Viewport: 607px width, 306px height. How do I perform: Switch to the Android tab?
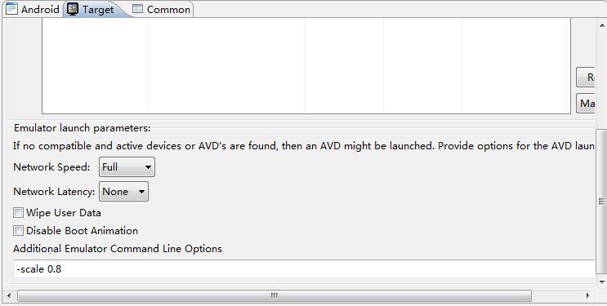[x=33, y=9]
